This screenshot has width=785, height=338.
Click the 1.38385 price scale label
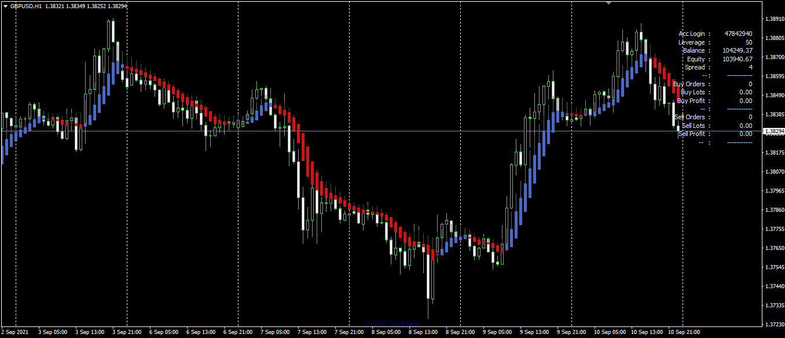coord(775,115)
